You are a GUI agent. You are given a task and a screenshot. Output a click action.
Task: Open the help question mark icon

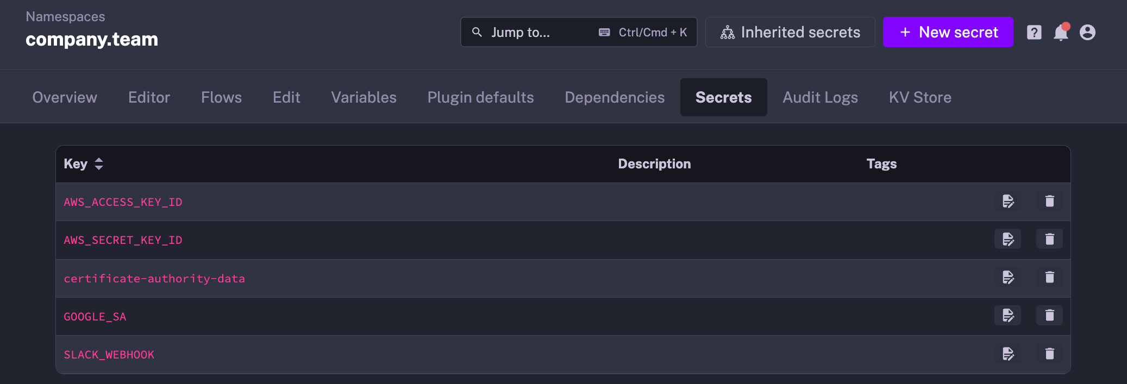(x=1034, y=33)
